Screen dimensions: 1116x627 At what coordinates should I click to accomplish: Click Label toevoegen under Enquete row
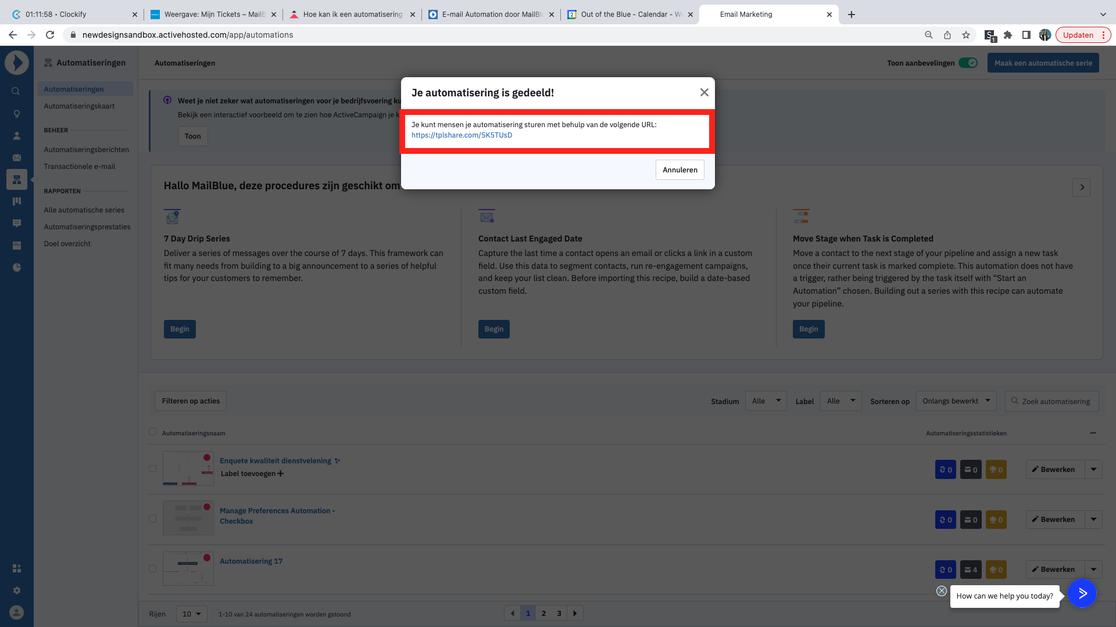[252, 474]
